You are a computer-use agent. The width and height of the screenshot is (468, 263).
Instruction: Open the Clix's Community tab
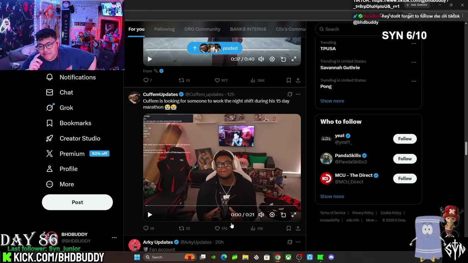tap(291, 29)
